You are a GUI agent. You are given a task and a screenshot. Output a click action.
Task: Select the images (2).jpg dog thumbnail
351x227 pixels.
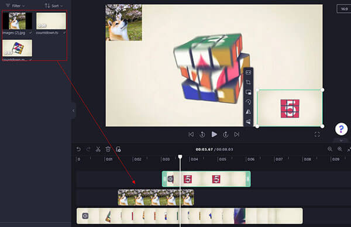click(17, 21)
